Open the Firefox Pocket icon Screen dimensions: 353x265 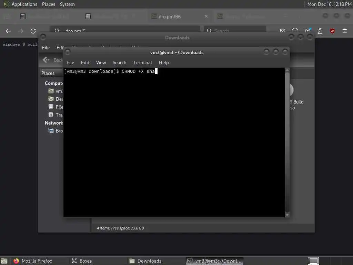click(283, 31)
